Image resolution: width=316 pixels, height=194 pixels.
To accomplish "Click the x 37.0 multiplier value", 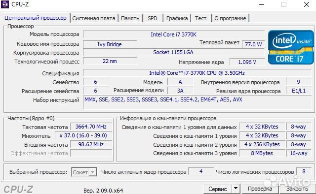I will [x=83, y=135].
